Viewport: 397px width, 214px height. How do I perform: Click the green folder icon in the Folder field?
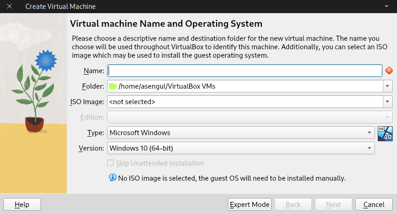[x=113, y=86]
